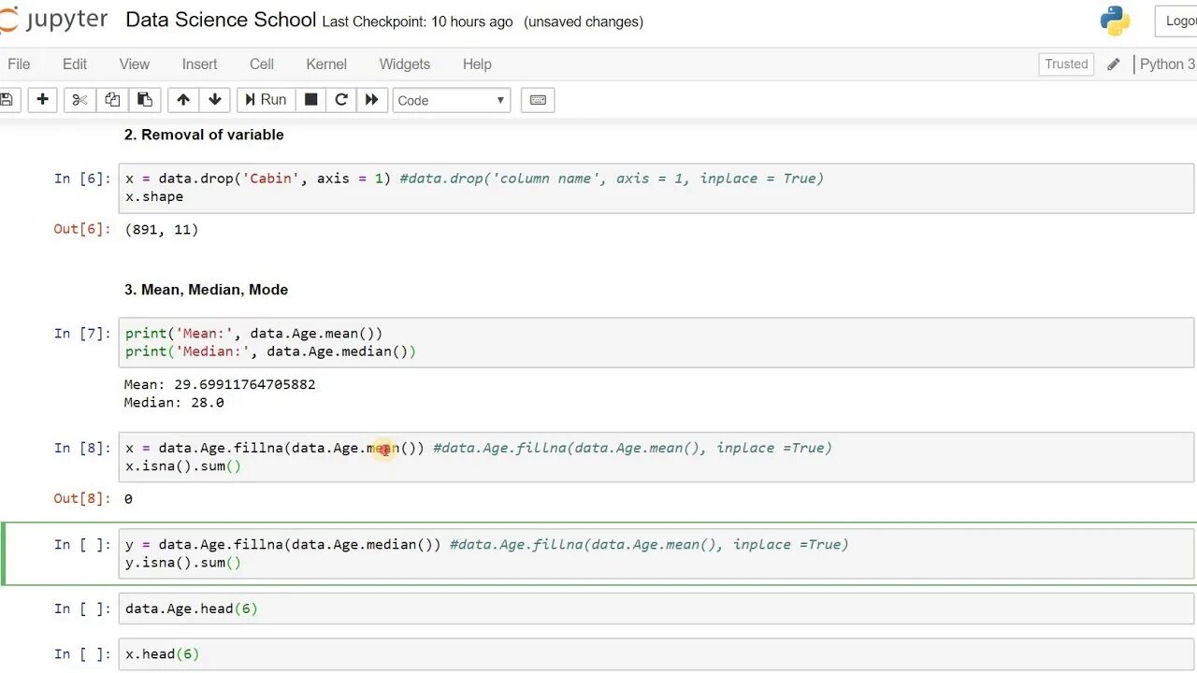Screen dimensions: 1197x673
Task: Click the save notebook icon
Action: pyautogui.click(x=7, y=100)
